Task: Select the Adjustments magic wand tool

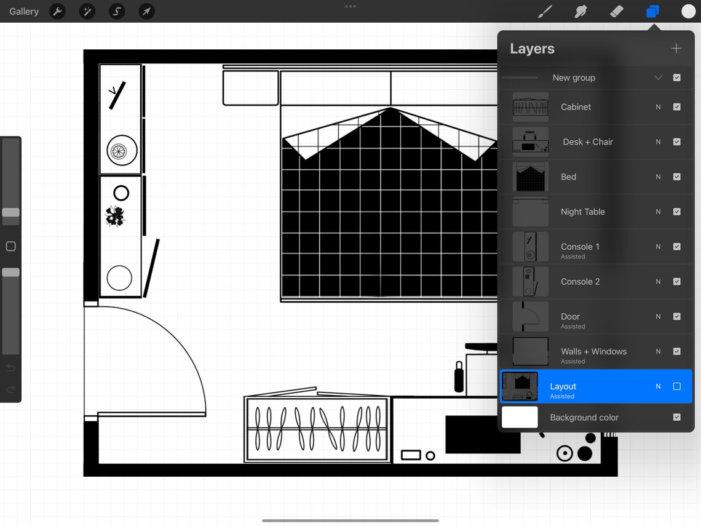Action: (87, 11)
